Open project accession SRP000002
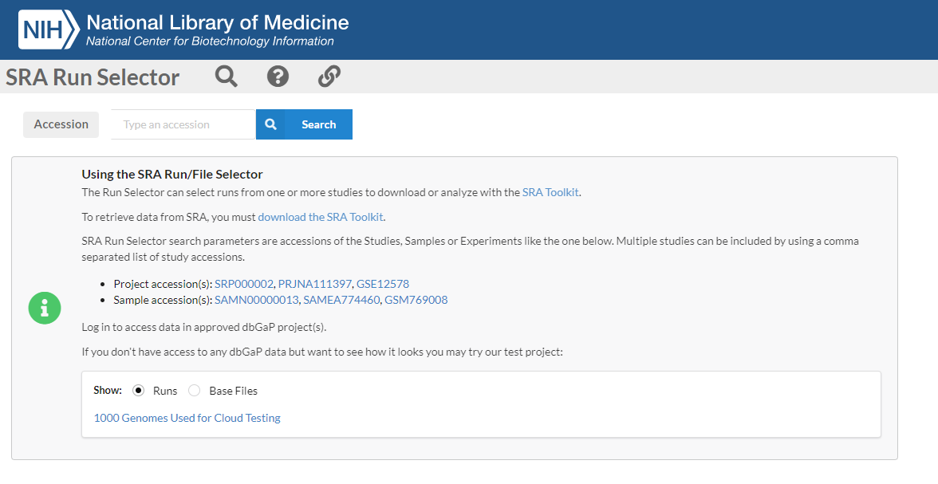The width and height of the screenshot is (938, 484). (244, 284)
